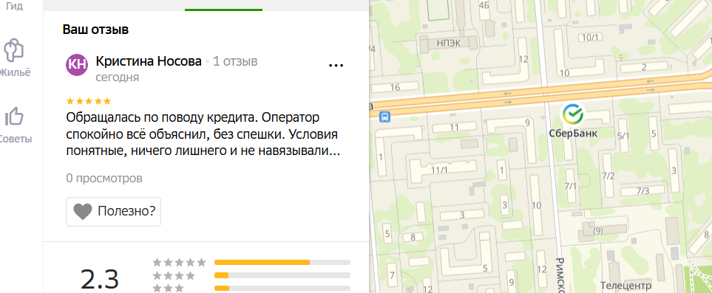Click the five-star rating of the review

[x=89, y=101]
